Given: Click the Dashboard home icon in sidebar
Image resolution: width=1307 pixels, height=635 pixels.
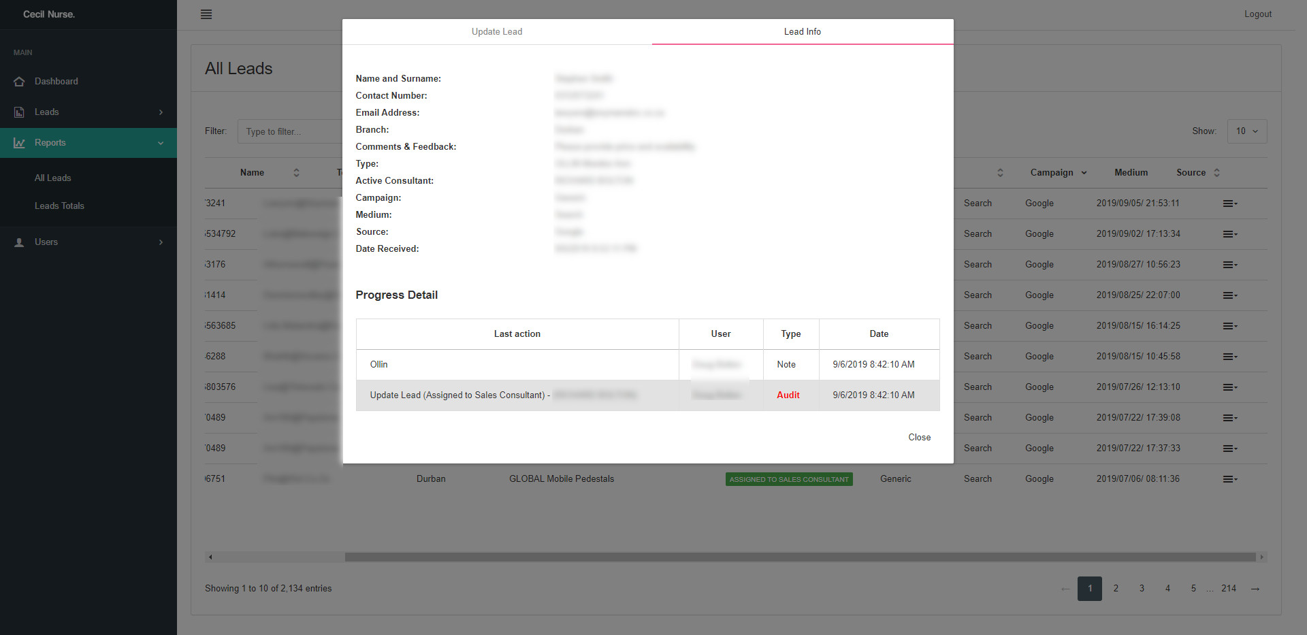Looking at the screenshot, I should tap(19, 82).
